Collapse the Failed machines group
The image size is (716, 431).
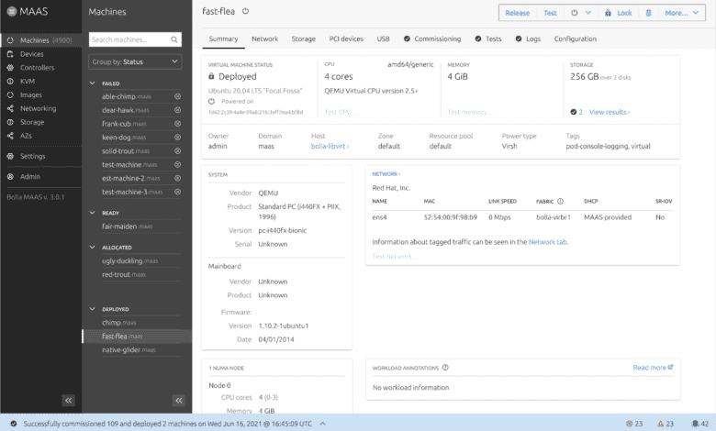[92, 83]
